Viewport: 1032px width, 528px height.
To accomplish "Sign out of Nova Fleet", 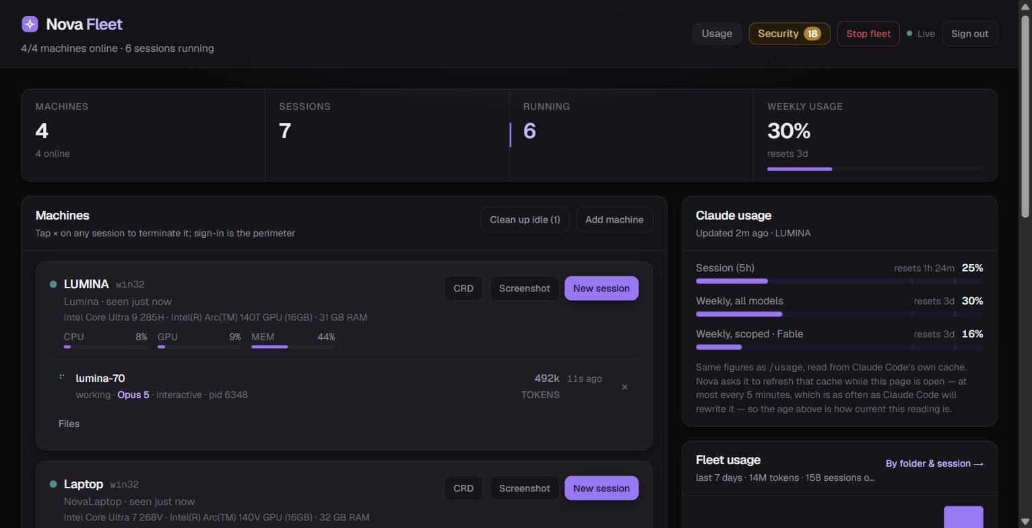I will click(x=969, y=34).
